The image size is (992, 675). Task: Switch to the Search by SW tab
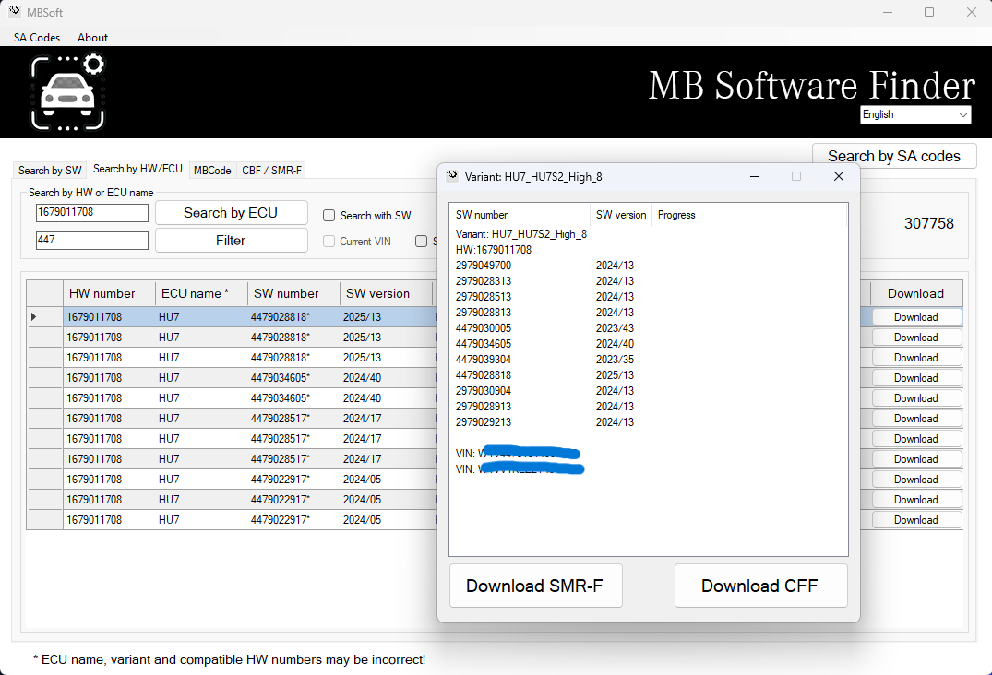(x=48, y=170)
